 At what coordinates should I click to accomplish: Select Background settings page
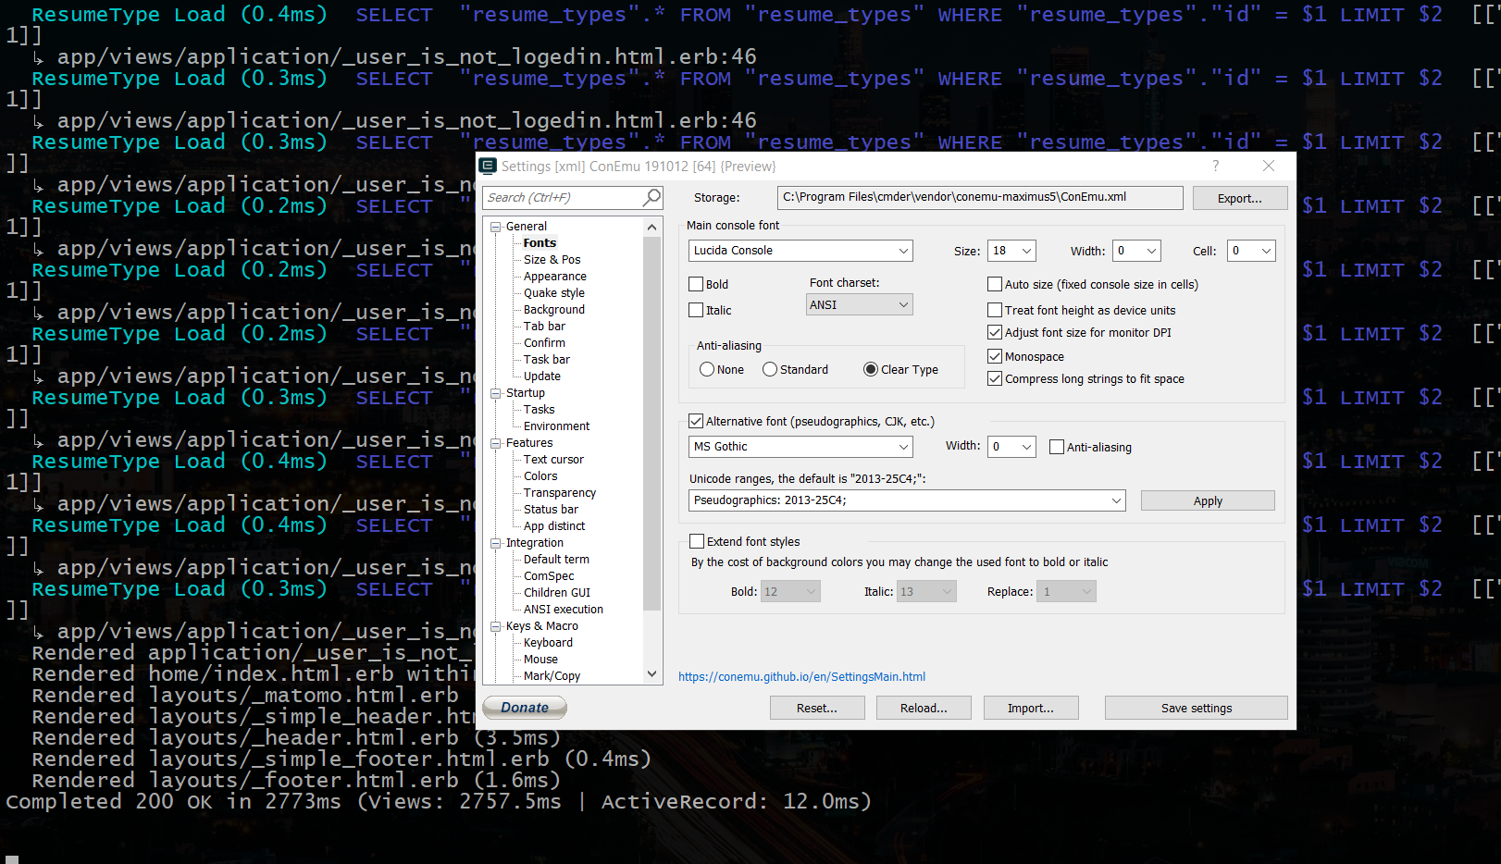coord(553,310)
